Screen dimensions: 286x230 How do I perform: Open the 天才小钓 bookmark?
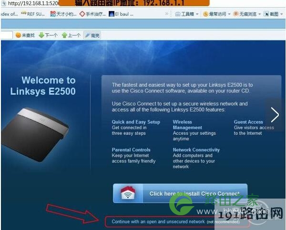[63, 14]
